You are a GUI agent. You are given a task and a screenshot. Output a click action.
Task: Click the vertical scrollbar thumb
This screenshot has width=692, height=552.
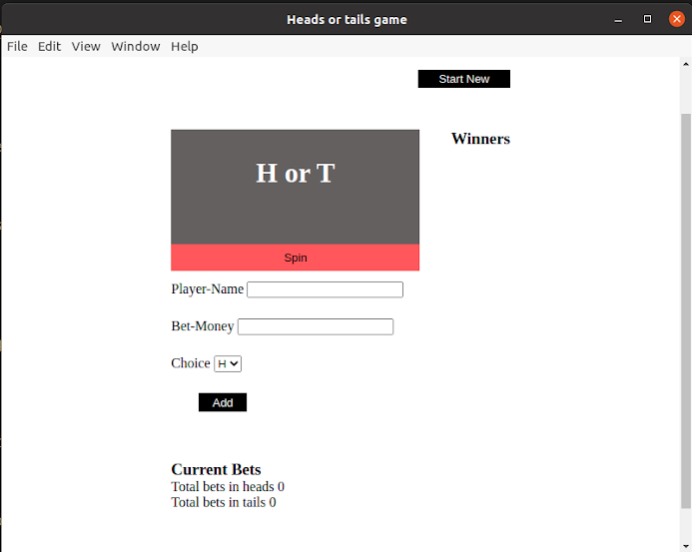(x=685, y=311)
